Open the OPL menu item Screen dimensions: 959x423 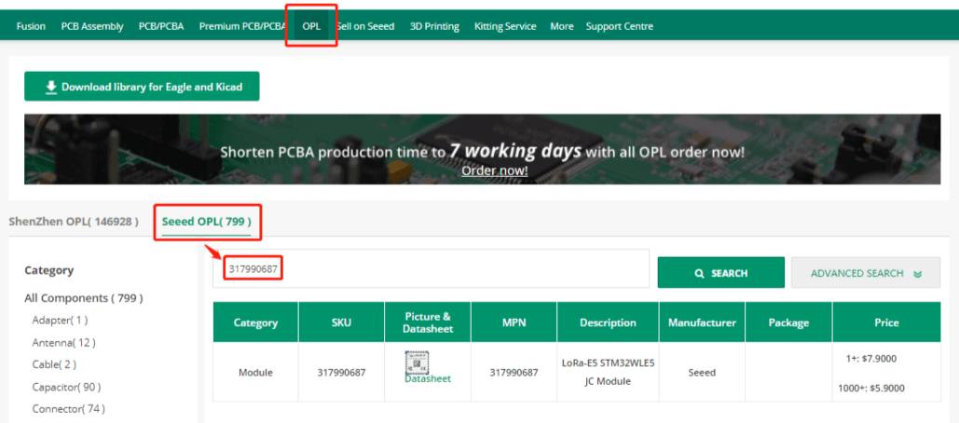click(x=311, y=26)
